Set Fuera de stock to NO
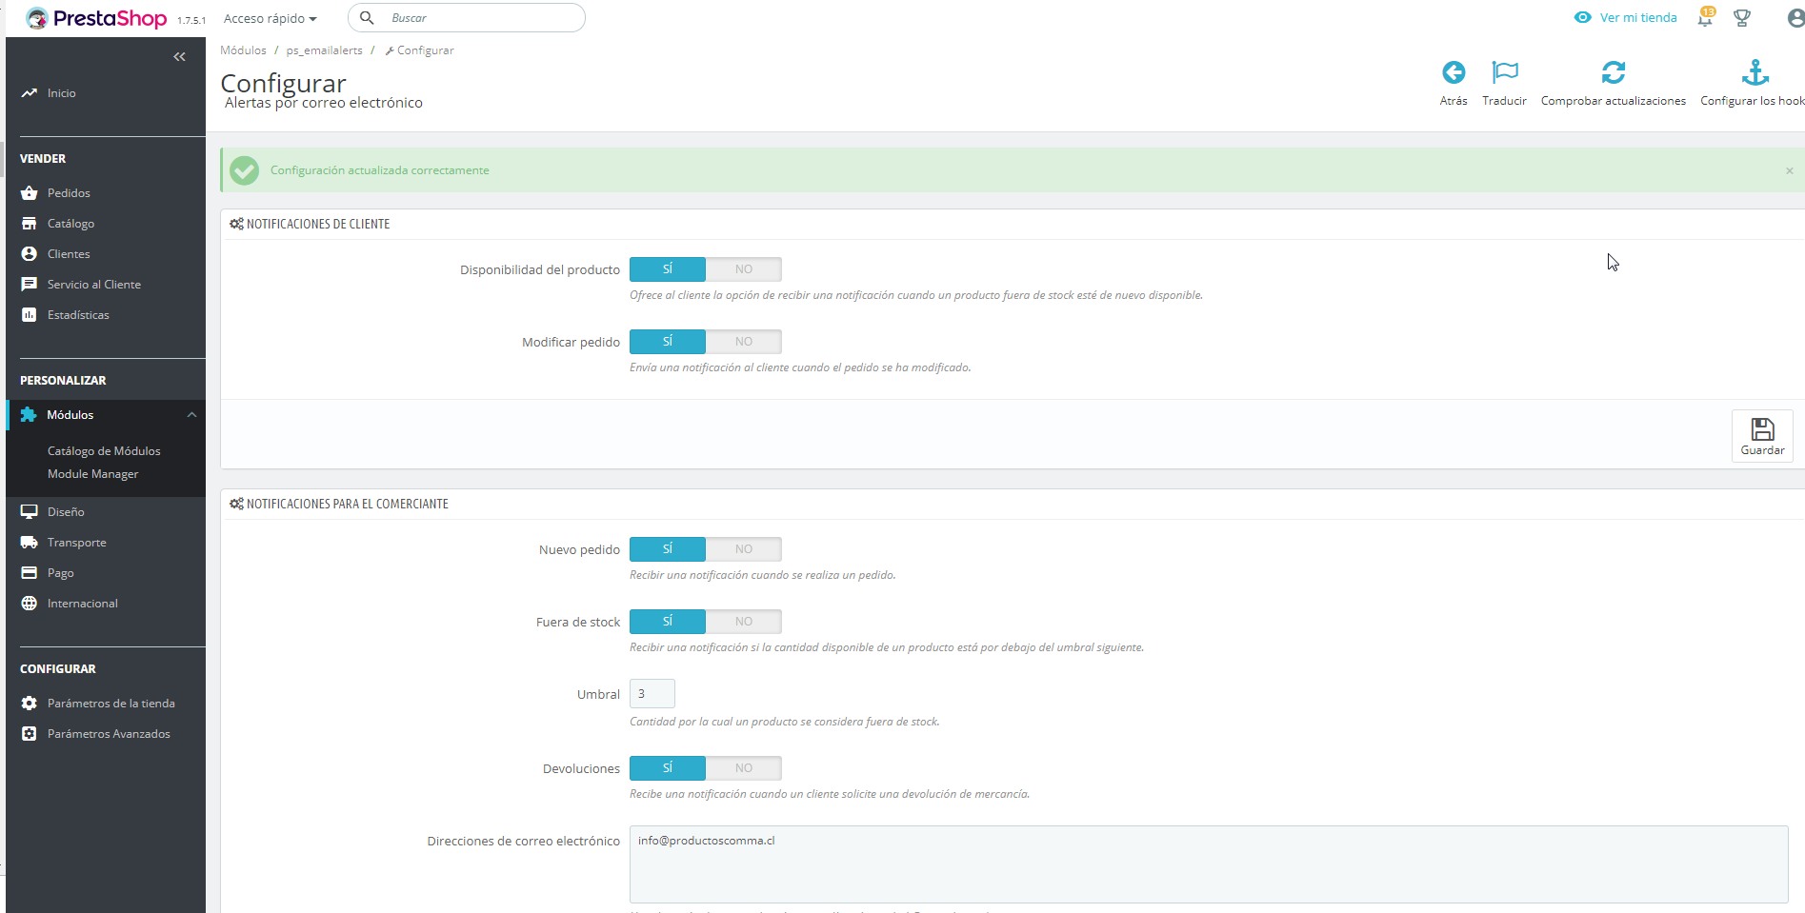This screenshot has height=913, width=1805. [x=744, y=622]
